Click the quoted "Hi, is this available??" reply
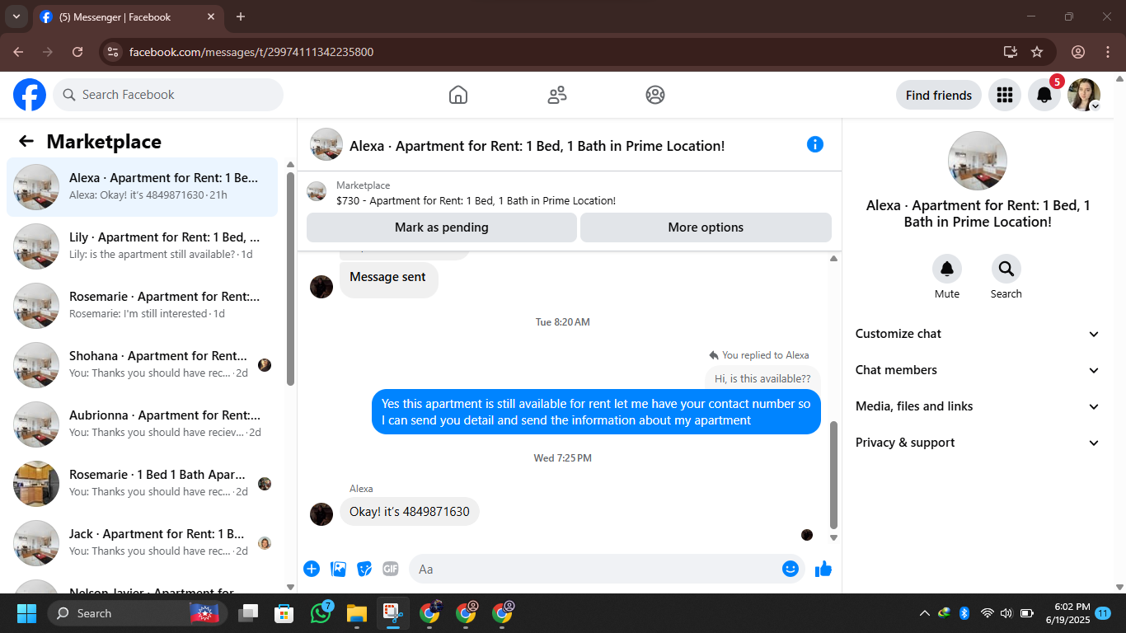 click(762, 378)
